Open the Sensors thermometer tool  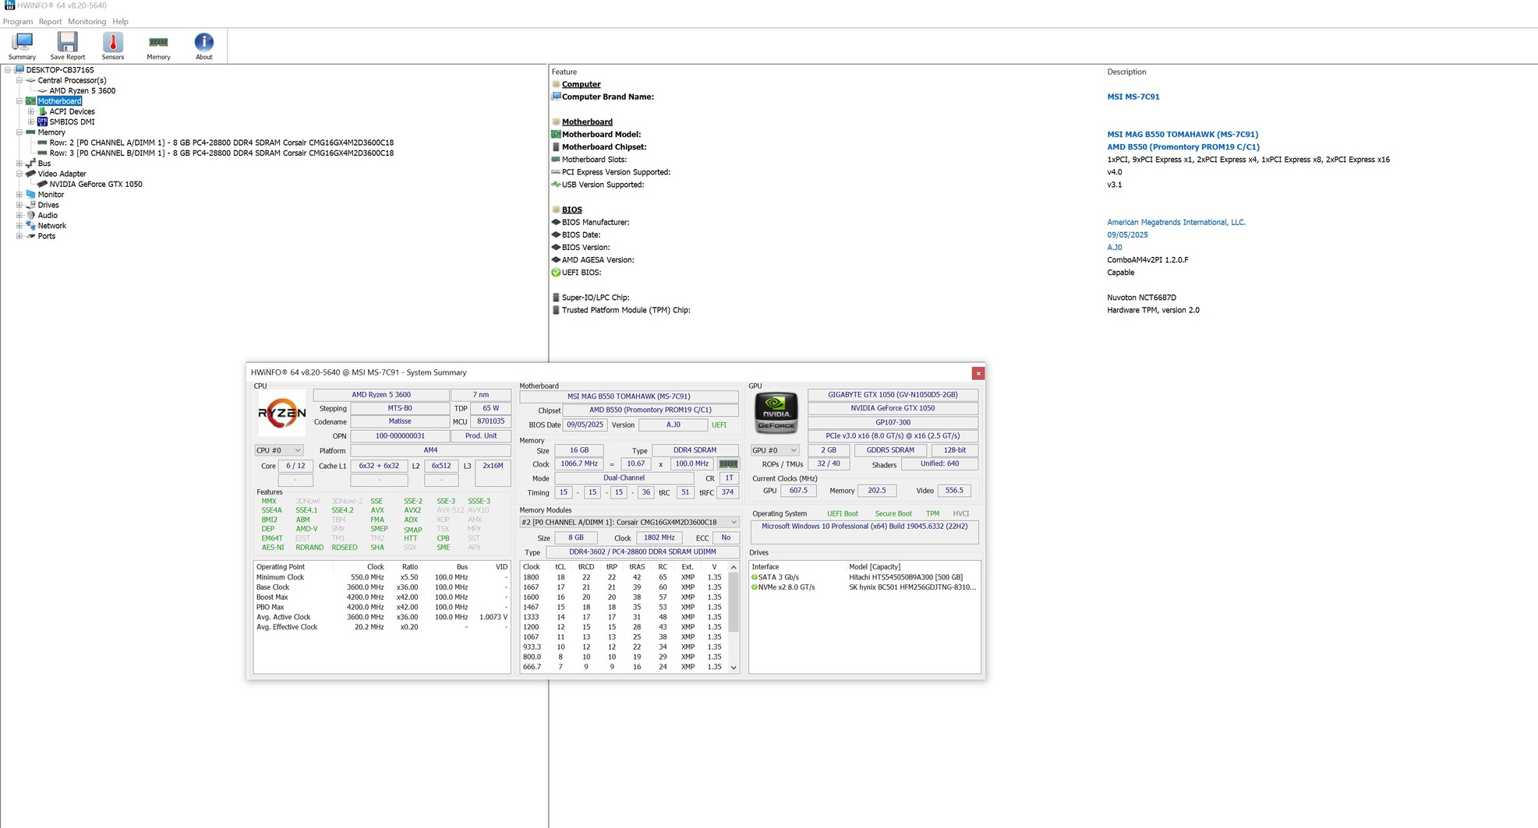click(113, 46)
